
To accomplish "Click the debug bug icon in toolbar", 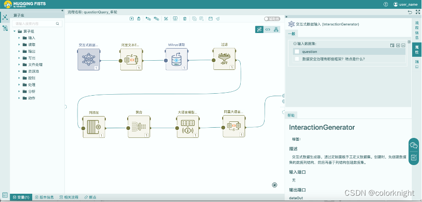I will (x=139, y=18).
